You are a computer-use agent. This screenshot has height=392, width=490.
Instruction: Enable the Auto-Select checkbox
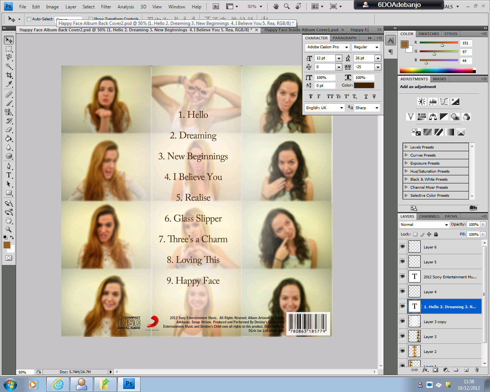pos(29,18)
